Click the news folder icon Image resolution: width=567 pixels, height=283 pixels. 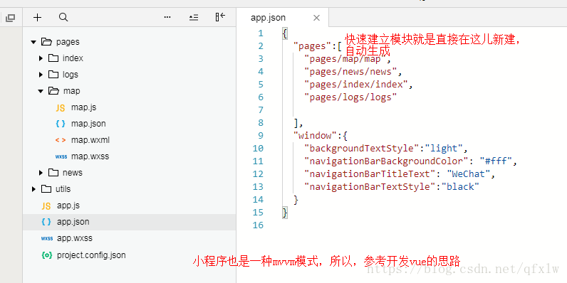tap(53, 173)
